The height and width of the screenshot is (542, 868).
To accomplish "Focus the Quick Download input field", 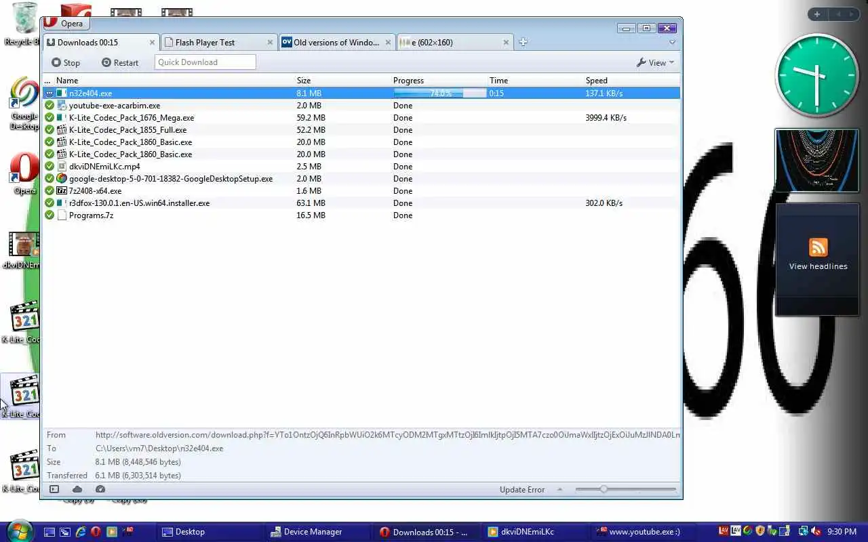I will click(205, 62).
